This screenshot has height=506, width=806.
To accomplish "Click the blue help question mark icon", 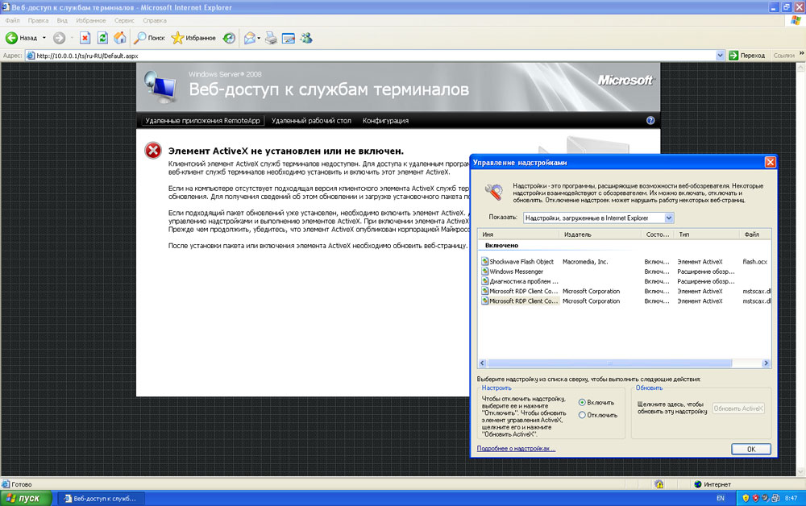I will [650, 121].
